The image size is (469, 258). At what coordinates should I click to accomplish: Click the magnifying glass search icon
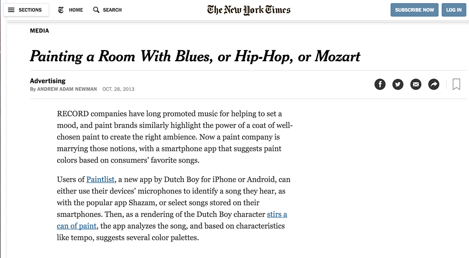96,10
